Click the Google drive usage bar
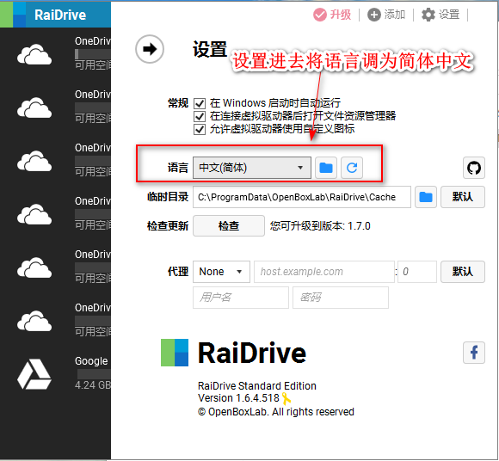 pyautogui.click(x=94, y=374)
